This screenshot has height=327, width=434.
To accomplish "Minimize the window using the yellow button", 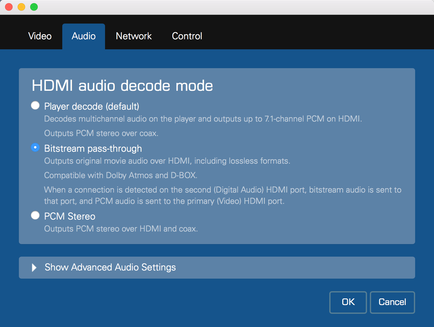I will [21, 7].
